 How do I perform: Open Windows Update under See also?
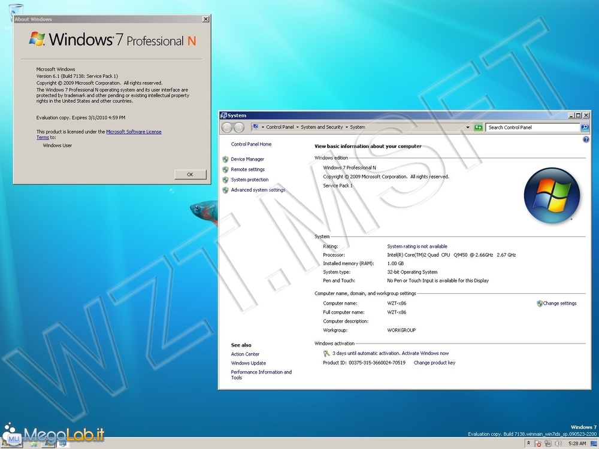249,363
